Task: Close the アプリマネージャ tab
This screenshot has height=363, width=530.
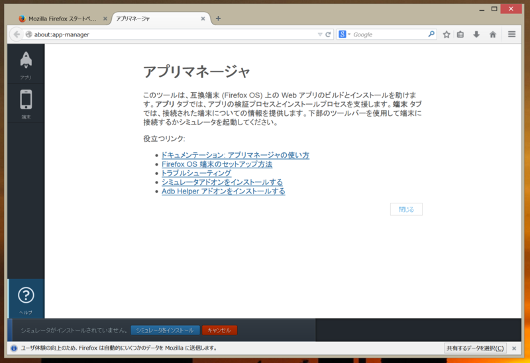Action: [203, 19]
